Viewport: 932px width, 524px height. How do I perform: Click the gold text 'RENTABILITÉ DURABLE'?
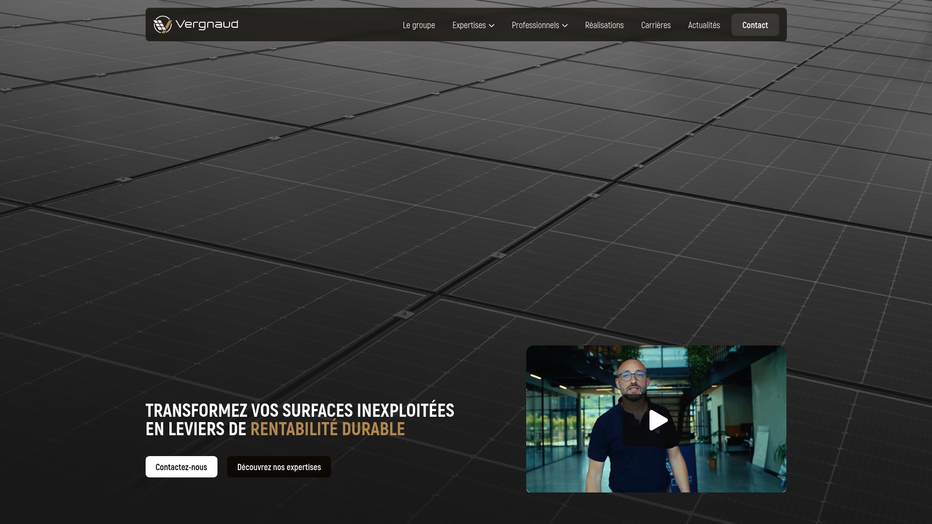328,429
